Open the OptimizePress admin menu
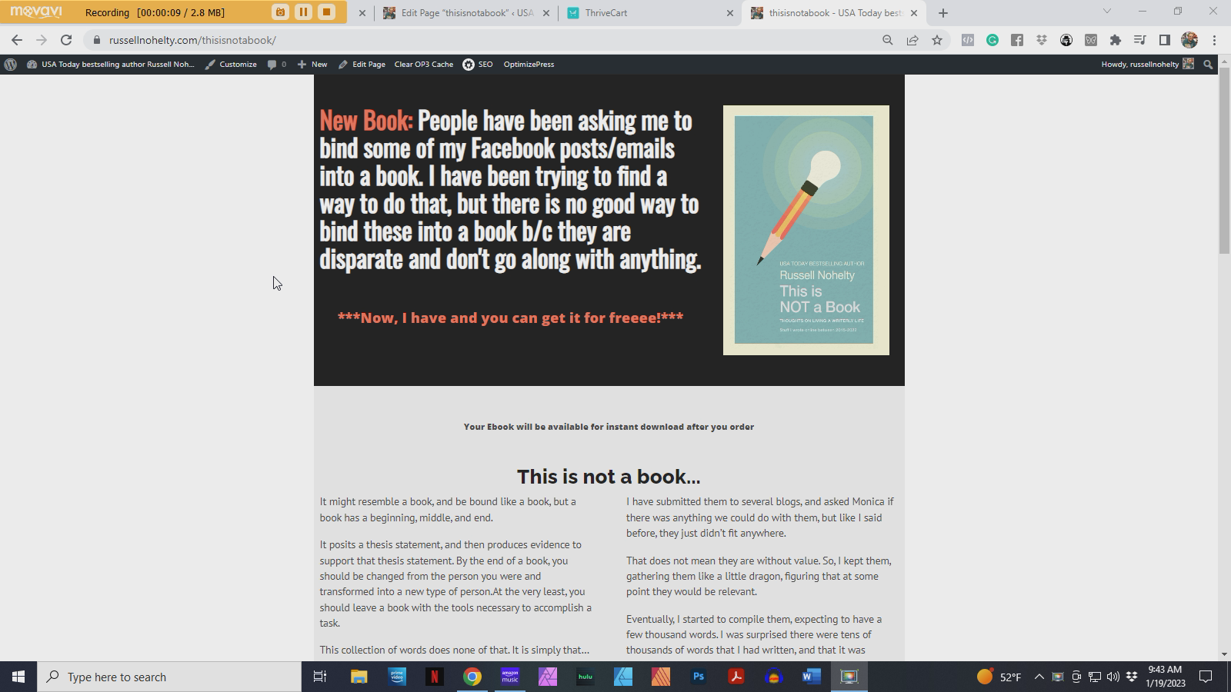This screenshot has height=692, width=1231. click(x=528, y=65)
